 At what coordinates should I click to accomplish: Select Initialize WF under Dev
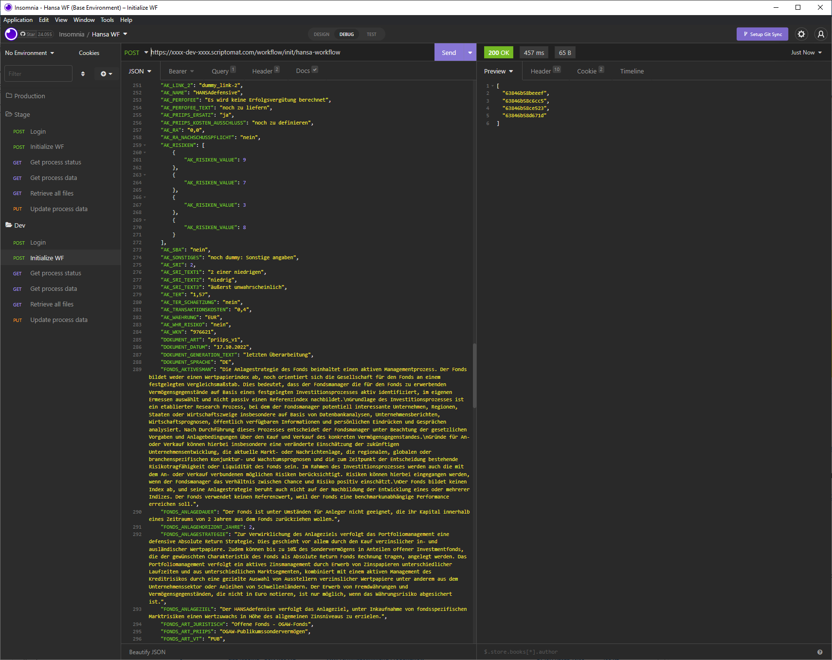tap(60, 258)
